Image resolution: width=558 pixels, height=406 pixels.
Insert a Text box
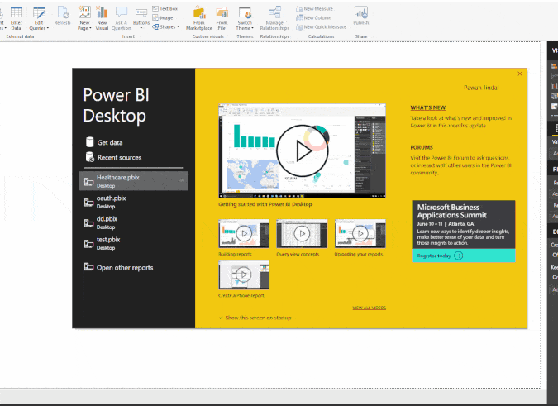[x=165, y=8]
